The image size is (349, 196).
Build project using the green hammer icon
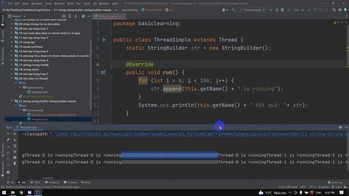[x=233, y=10]
